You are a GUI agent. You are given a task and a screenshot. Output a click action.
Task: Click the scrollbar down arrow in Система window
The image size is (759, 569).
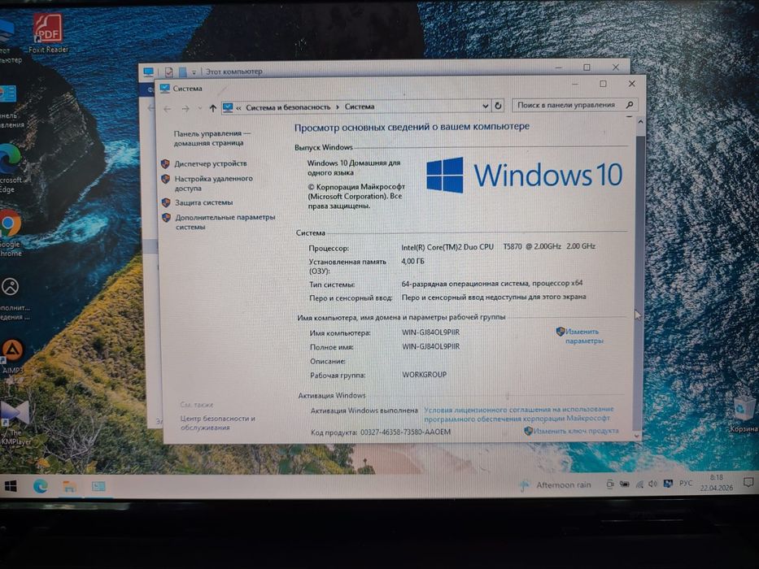[638, 436]
